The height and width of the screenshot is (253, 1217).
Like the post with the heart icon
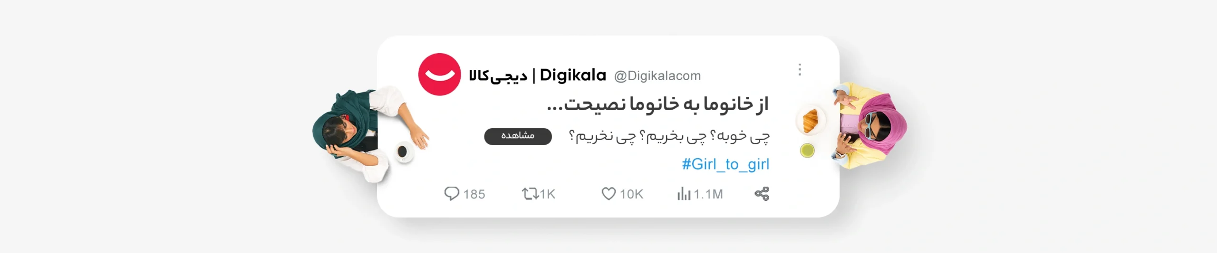tap(608, 194)
